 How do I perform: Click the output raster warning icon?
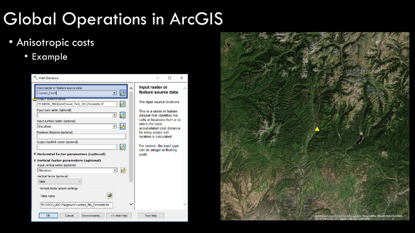click(34, 99)
